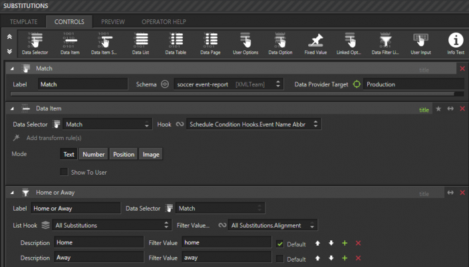Switch to the TEMPLATE tab
The height and width of the screenshot is (267, 469).
click(x=23, y=22)
